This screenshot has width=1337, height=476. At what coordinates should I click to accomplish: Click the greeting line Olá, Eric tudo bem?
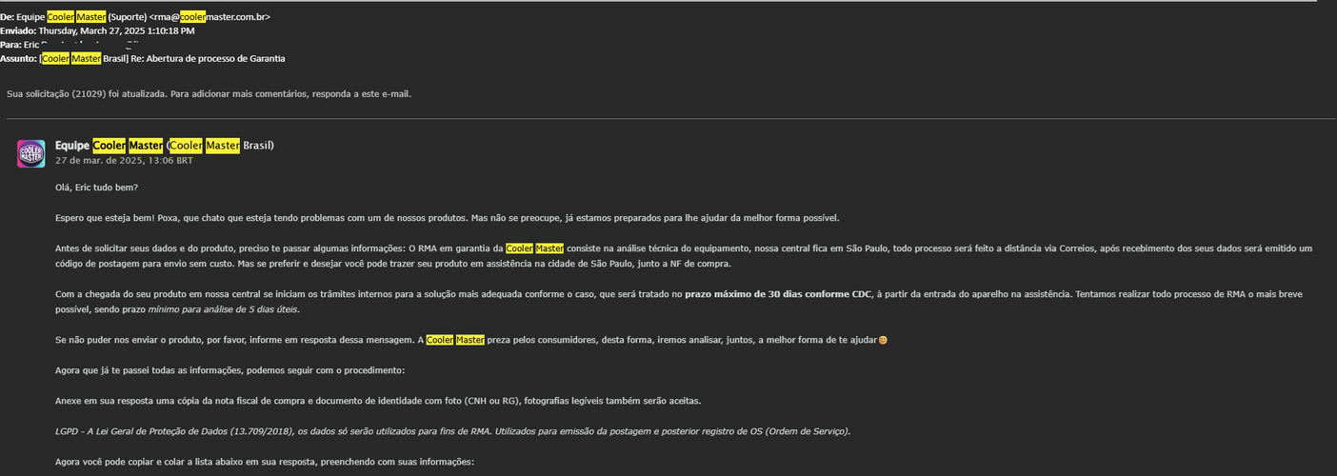click(96, 188)
